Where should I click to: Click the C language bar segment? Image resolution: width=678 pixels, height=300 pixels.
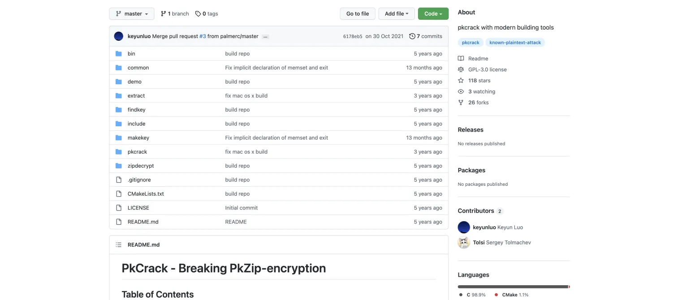click(513, 287)
